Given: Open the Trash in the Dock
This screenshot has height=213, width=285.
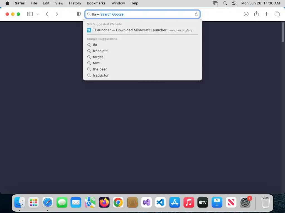Looking at the screenshot, I should (x=266, y=202).
